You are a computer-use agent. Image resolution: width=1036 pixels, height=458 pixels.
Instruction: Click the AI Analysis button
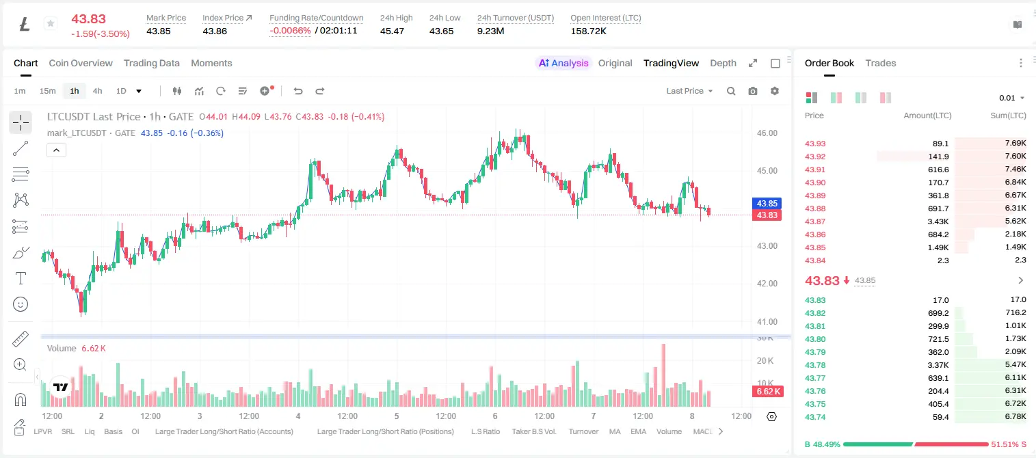[x=563, y=63]
